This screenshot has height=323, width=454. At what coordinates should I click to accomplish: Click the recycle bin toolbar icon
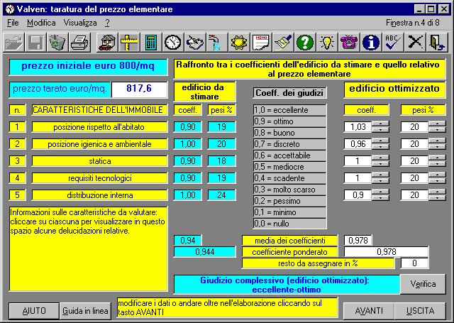tap(57, 43)
